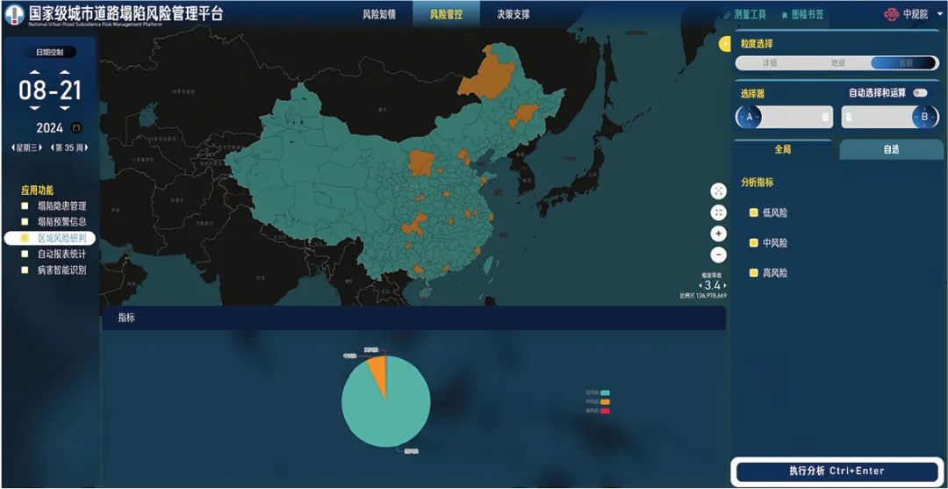This screenshot has height=489, width=948.
Task: Select 地级 on the granularity slider
Action: coord(838,63)
